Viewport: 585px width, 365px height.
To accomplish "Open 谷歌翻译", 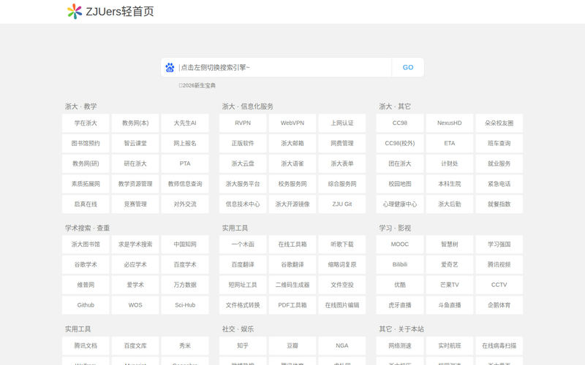I will point(292,265).
